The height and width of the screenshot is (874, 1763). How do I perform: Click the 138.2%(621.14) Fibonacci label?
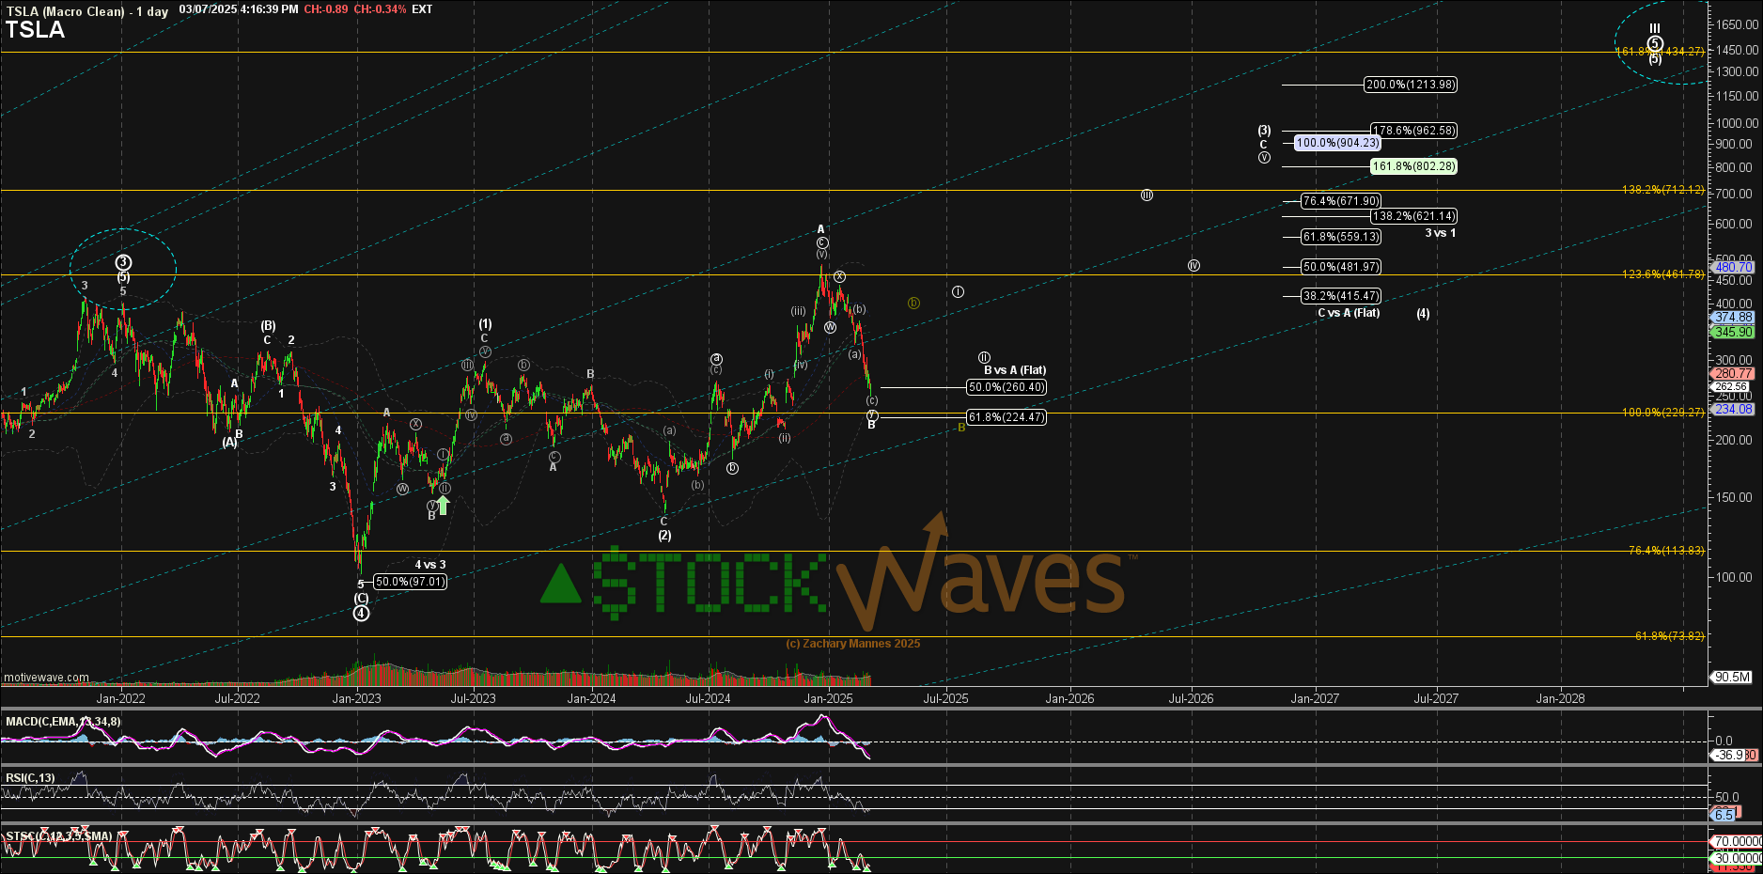(1413, 216)
